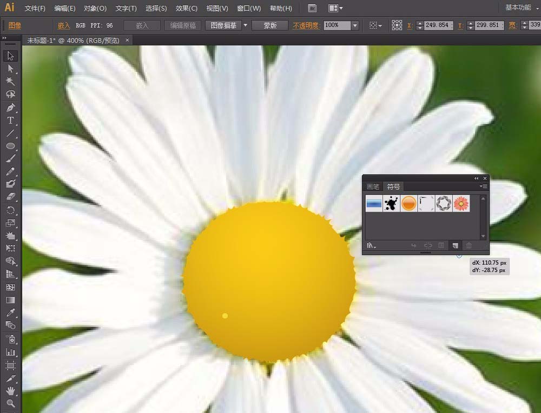This screenshot has height=413, width=541.
Task: Click the Y position field 299.851
Action: pyautogui.click(x=489, y=25)
